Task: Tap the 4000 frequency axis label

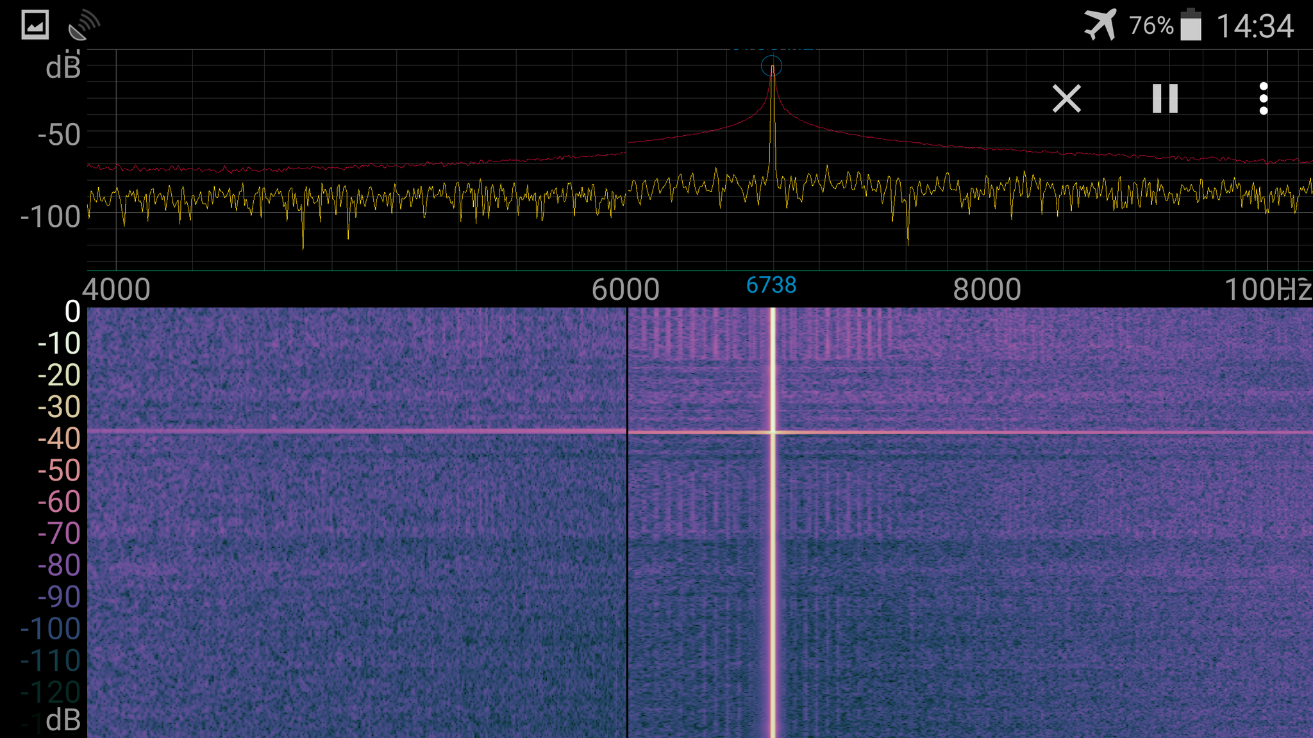Action: pos(116,290)
